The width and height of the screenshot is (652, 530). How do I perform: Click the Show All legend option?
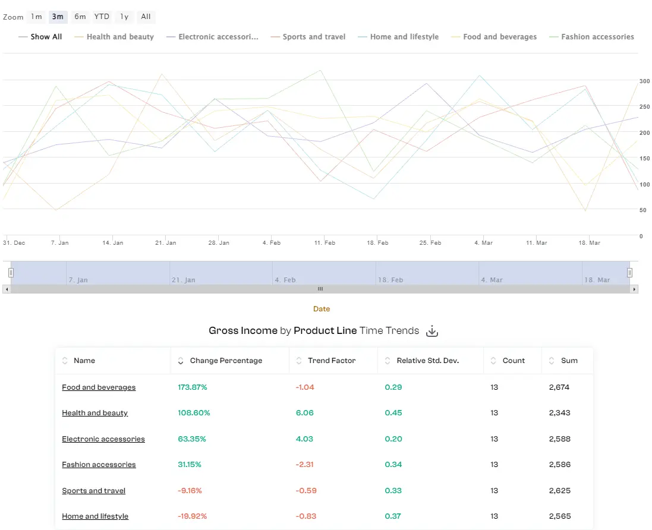click(x=45, y=37)
